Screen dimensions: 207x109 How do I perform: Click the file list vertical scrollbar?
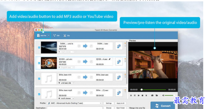pyautogui.click(x=127, y=62)
